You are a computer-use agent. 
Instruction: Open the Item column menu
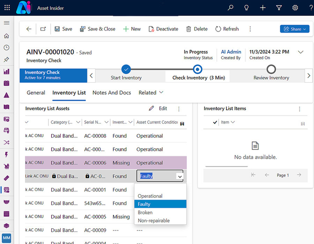click(x=233, y=122)
